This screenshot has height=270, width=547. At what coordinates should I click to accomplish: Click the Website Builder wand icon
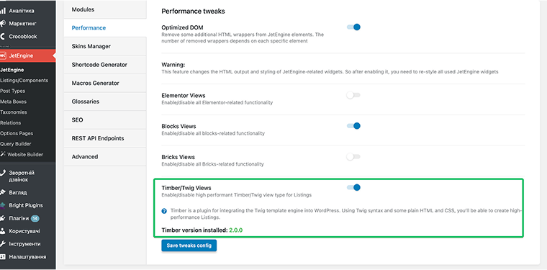tap(3, 154)
